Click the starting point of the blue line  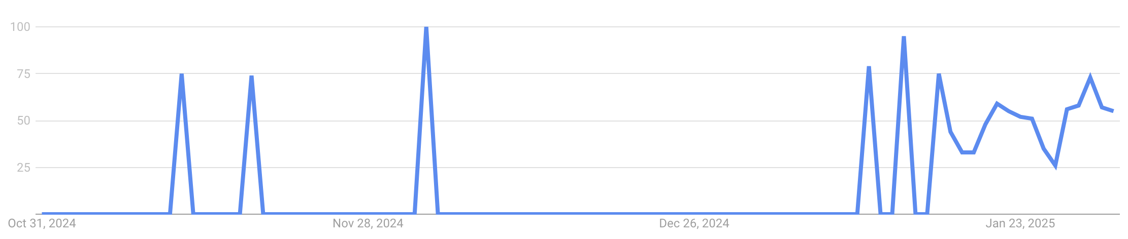(x=43, y=214)
